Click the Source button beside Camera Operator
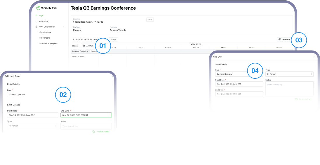This screenshot has width=320, height=165. [93, 51]
